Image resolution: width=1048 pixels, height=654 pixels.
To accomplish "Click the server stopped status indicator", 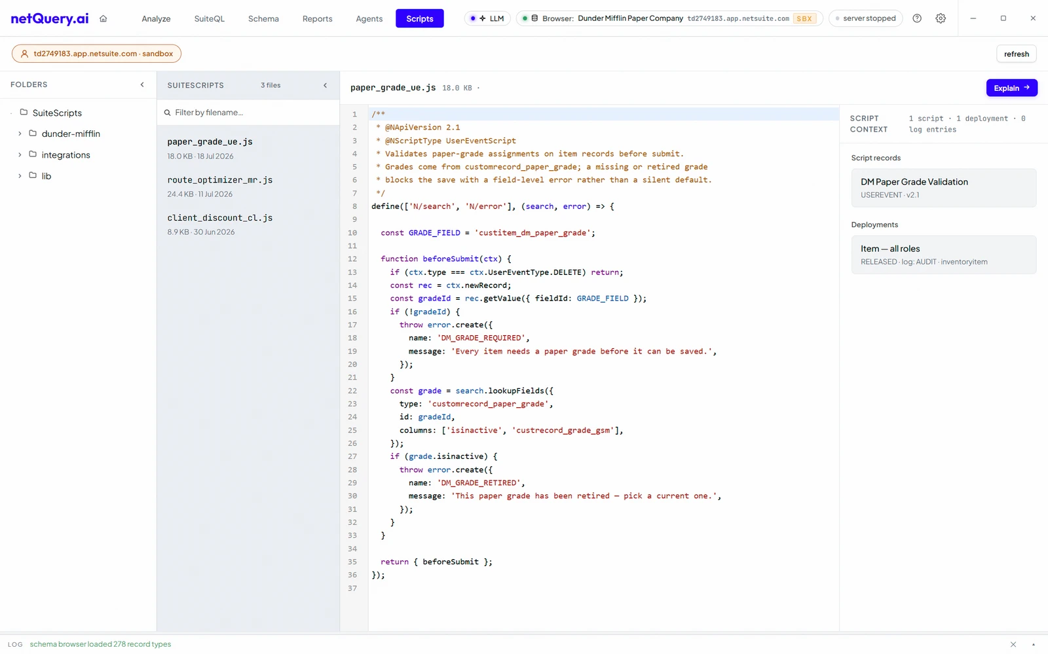I will click(x=865, y=18).
